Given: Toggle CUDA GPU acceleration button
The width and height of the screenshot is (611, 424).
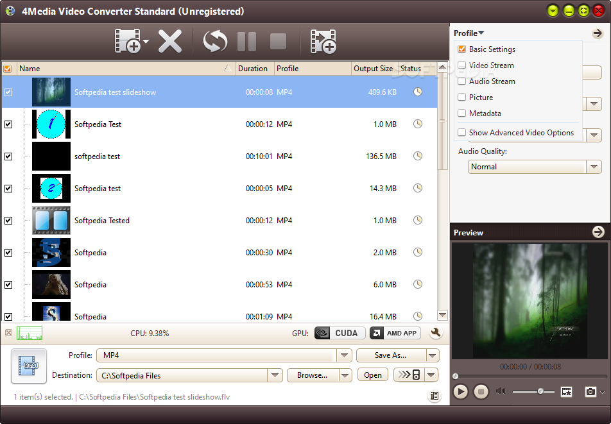Looking at the screenshot, I should point(340,334).
